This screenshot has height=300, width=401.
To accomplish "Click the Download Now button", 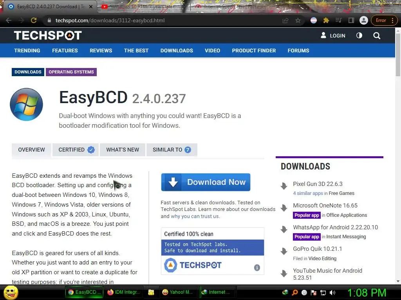I will 206,182.
